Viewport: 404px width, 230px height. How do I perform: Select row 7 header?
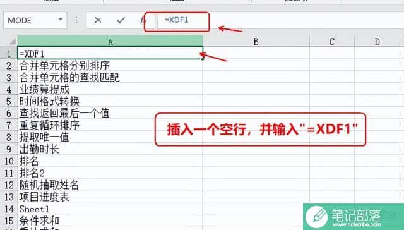click(x=9, y=125)
